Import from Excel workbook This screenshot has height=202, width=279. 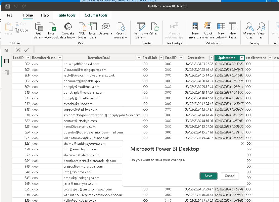tap(52, 31)
